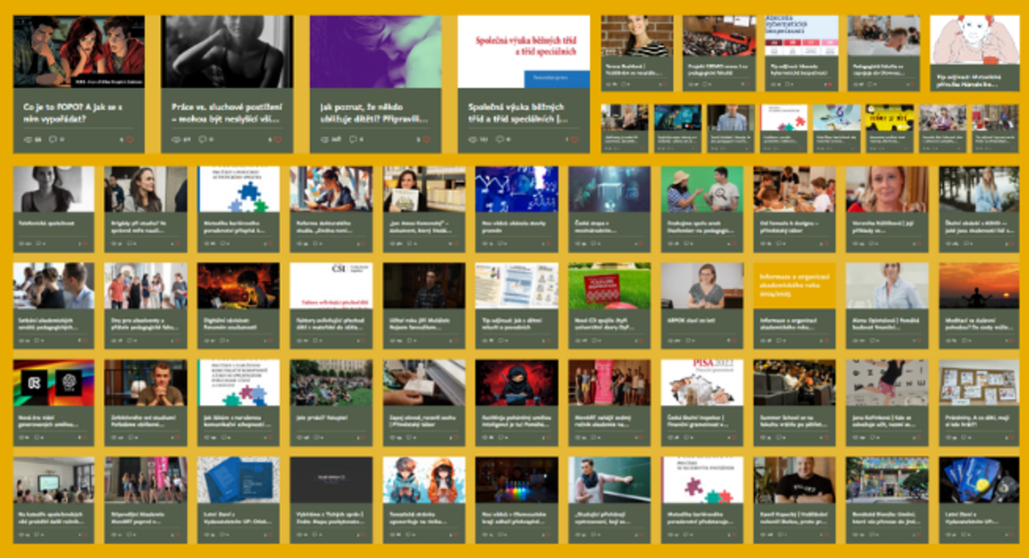Click views eye icon on 'Společná výuka běžných tříd' card
The image size is (1029, 558).
472,140
